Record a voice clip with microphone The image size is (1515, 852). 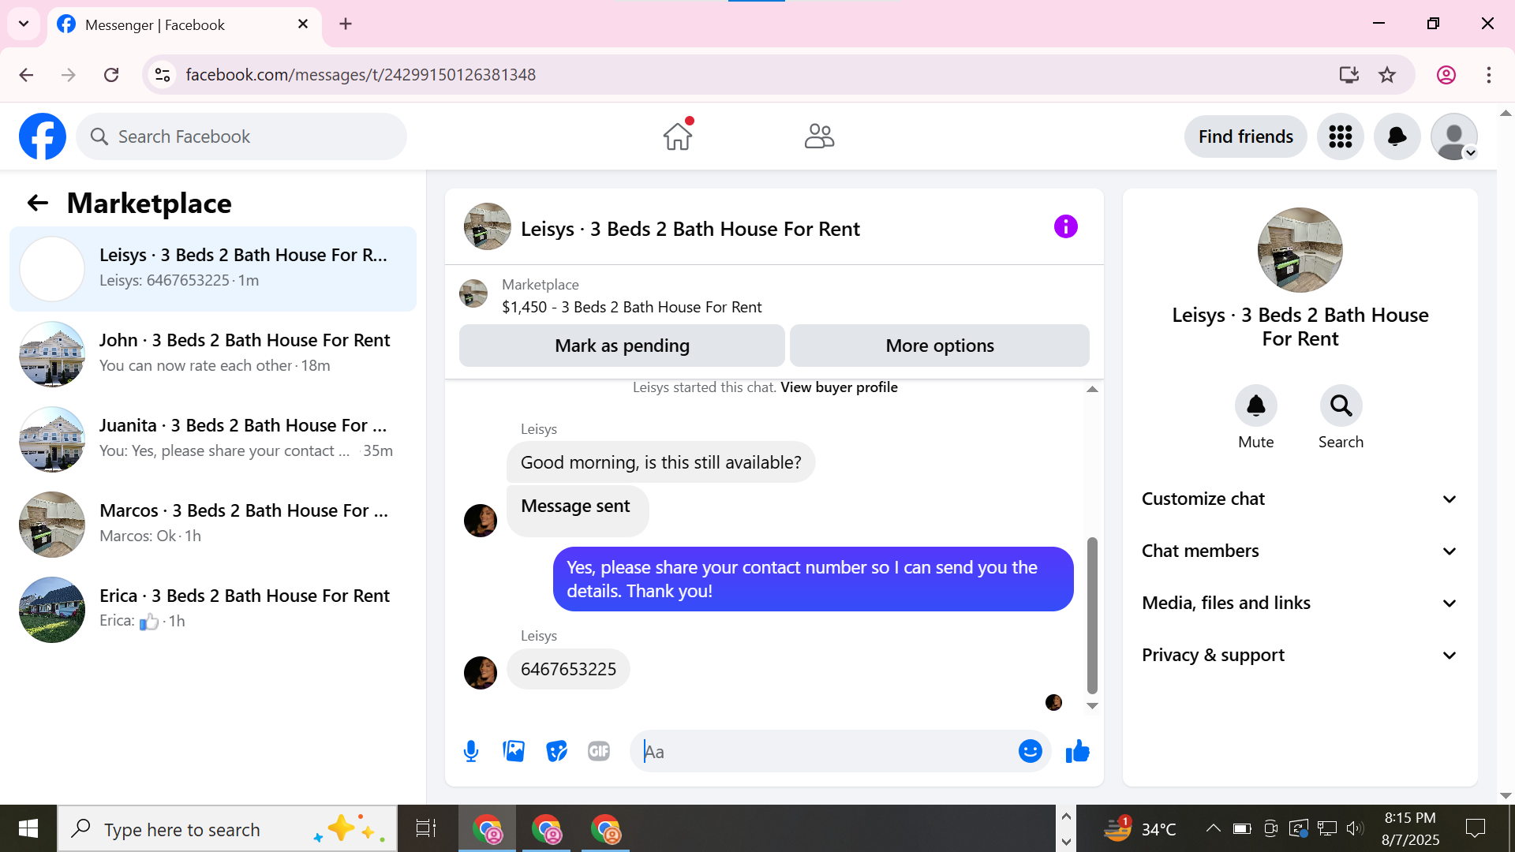click(x=471, y=752)
